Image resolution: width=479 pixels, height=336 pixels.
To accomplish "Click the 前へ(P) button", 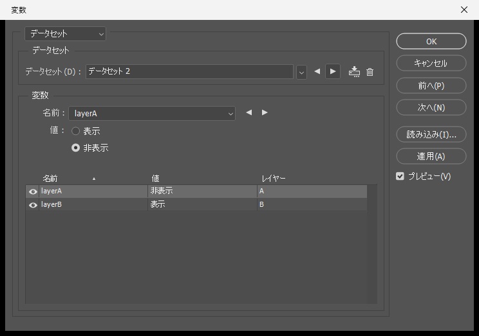I will (x=431, y=85).
